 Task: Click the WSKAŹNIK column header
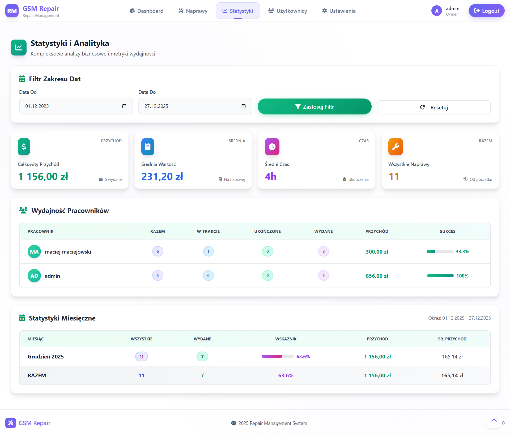coord(286,339)
